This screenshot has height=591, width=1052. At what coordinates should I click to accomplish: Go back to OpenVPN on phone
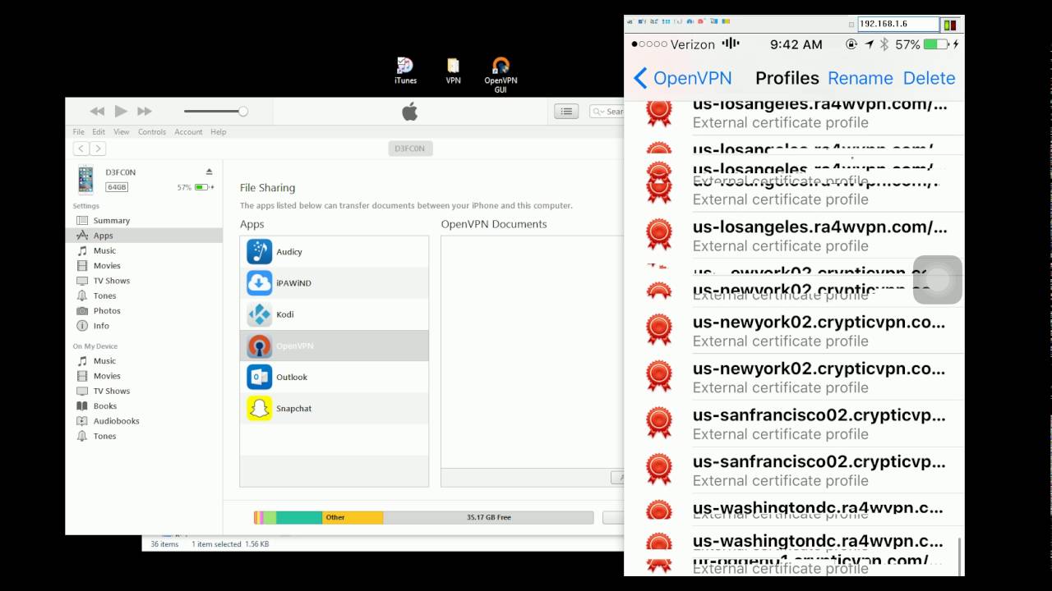click(x=682, y=78)
